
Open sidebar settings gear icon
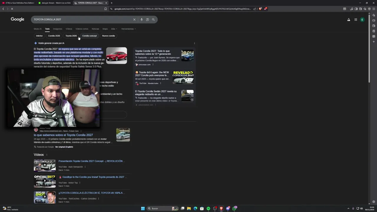point(374,202)
